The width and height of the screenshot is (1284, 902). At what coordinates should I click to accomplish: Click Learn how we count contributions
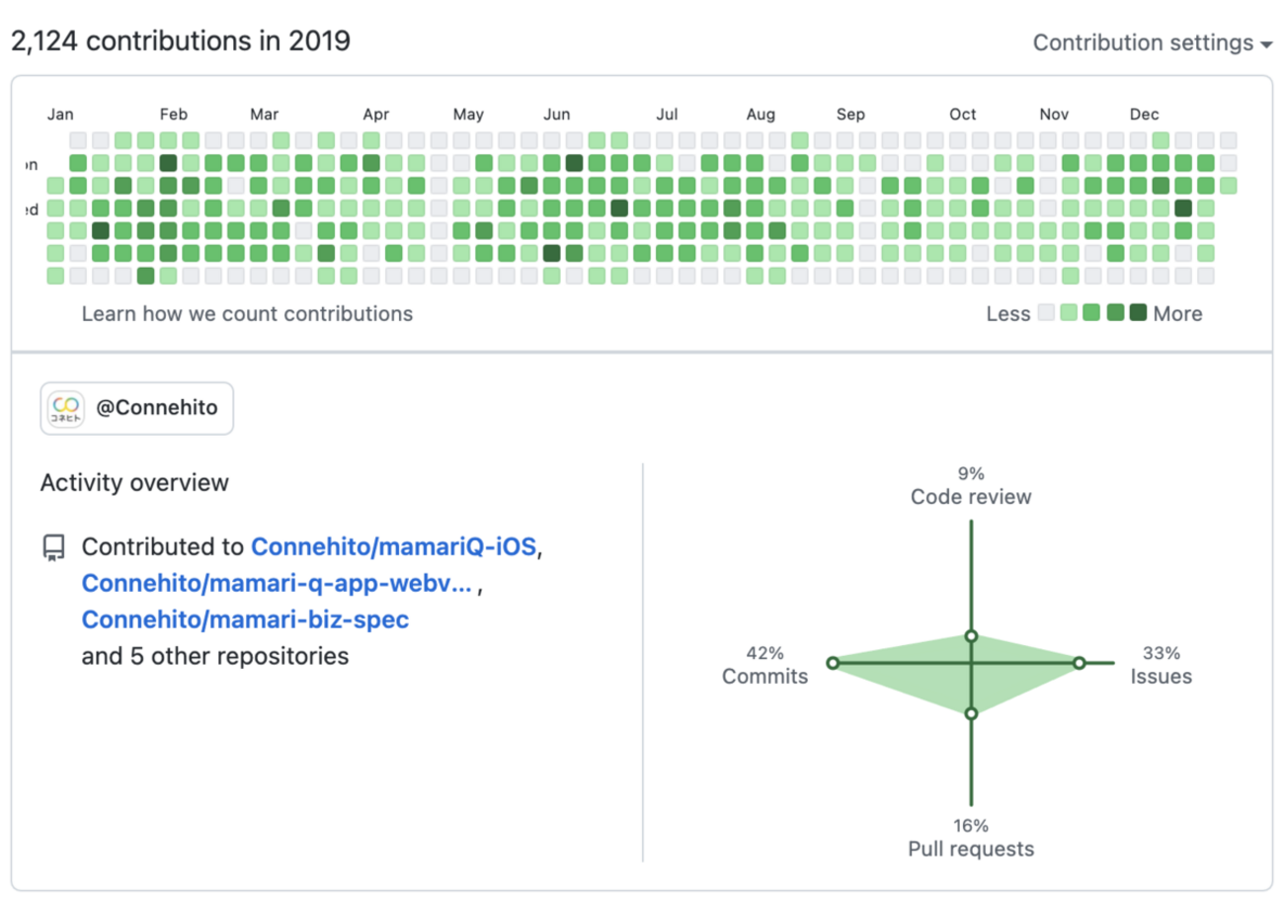[x=247, y=314]
